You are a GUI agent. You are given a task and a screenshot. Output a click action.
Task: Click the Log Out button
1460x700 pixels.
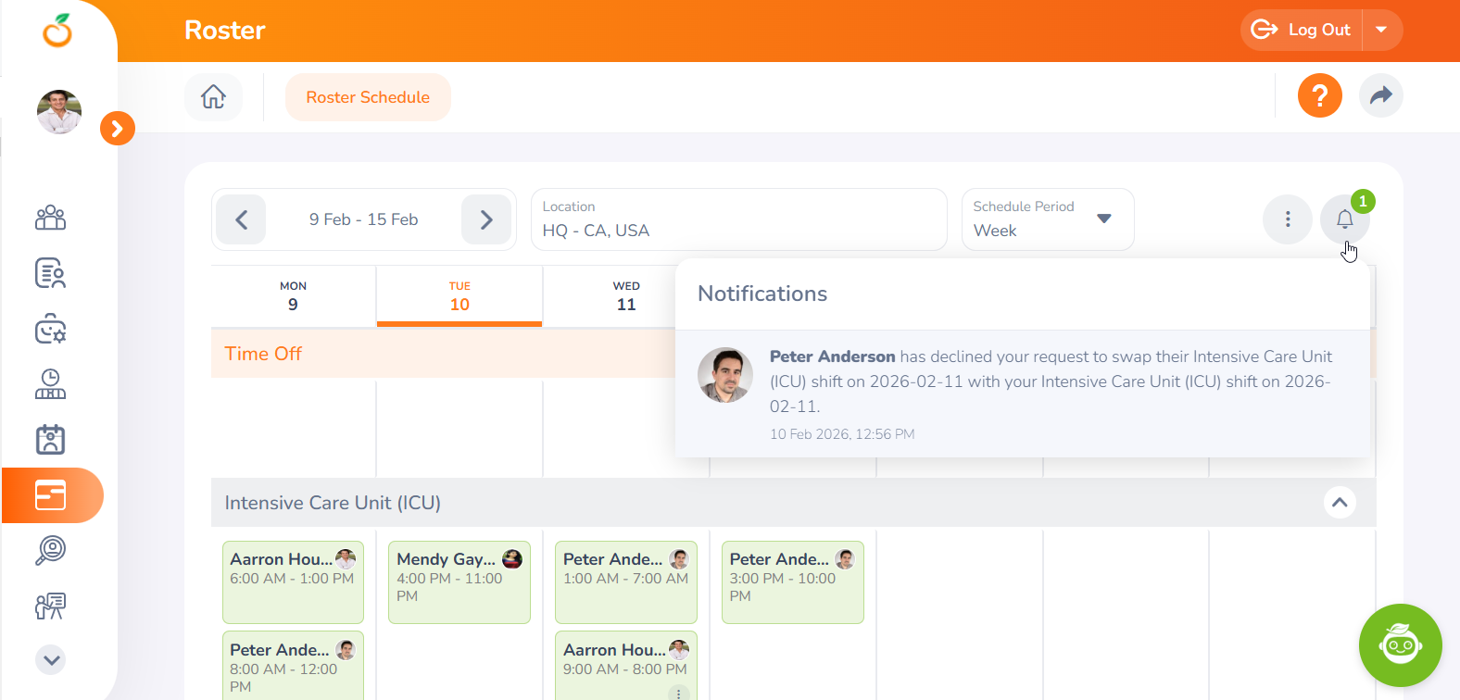tap(1302, 30)
